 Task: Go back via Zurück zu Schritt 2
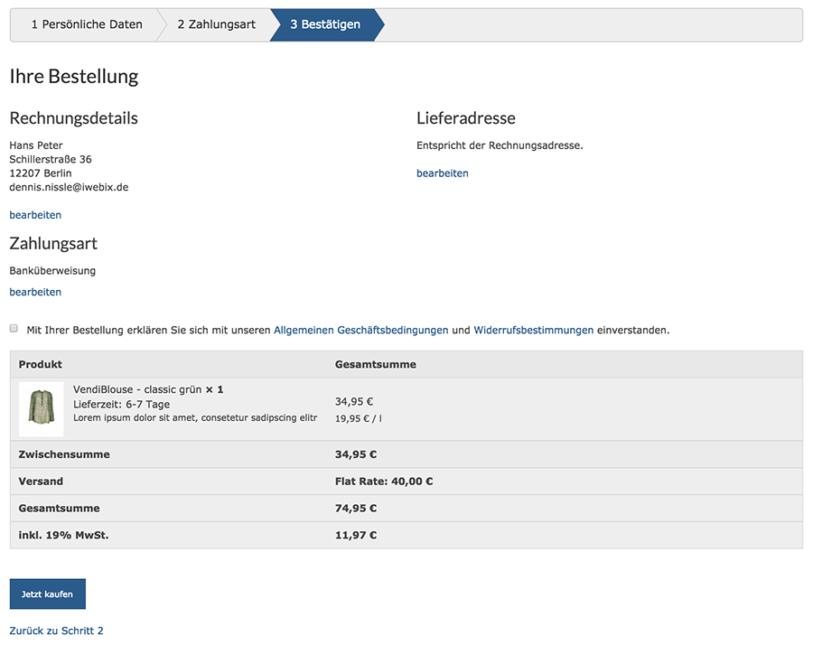pos(56,631)
